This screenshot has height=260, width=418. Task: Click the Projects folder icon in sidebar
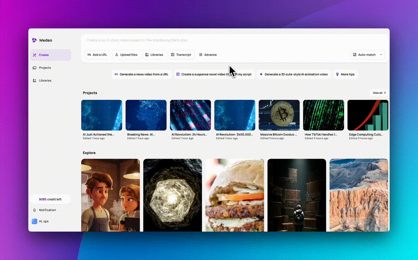pyautogui.click(x=34, y=68)
